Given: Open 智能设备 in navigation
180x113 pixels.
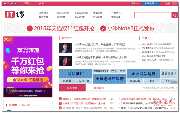Looking at the screenshot, I should pyautogui.click(x=116, y=17).
